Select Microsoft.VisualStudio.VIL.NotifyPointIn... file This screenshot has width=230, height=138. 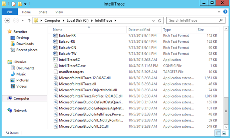tap(91, 120)
